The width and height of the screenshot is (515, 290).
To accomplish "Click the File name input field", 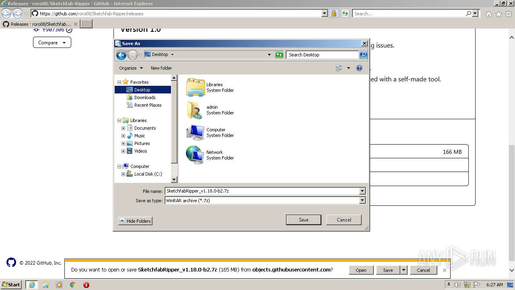I will pyautogui.click(x=262, y=191).
